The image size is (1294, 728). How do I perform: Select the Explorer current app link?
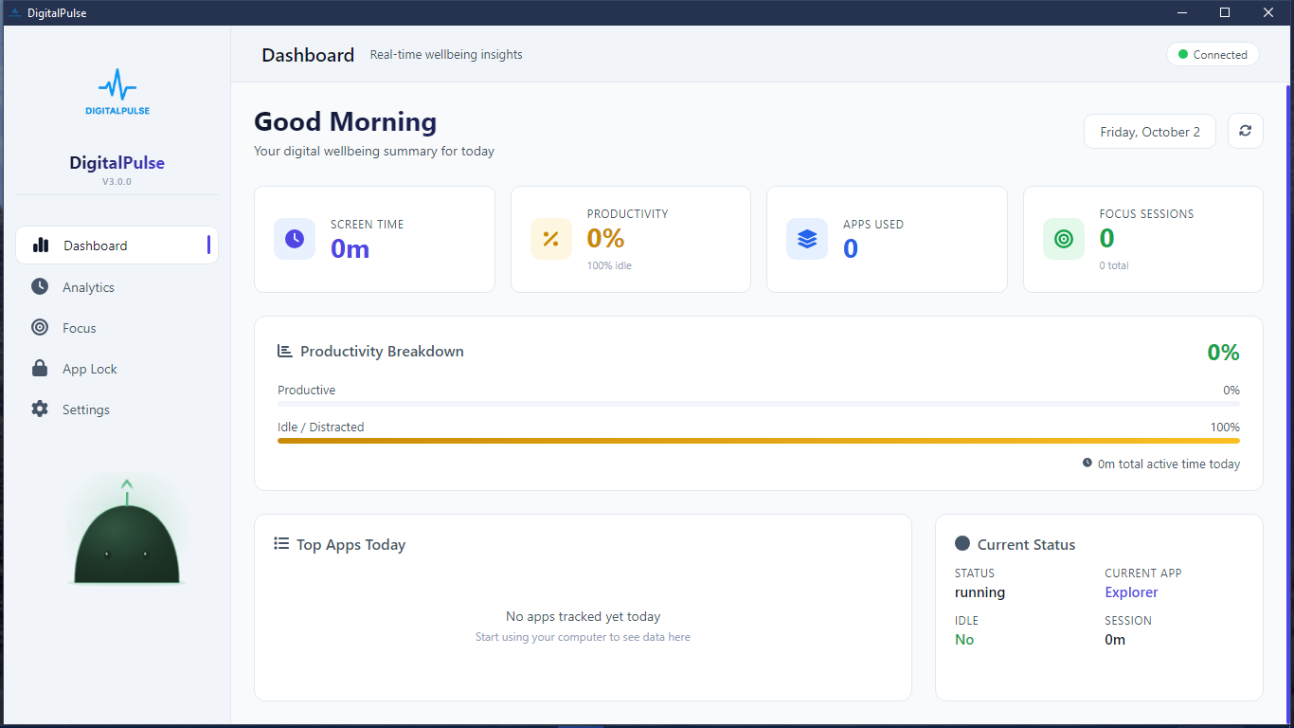coord(1131,592)
